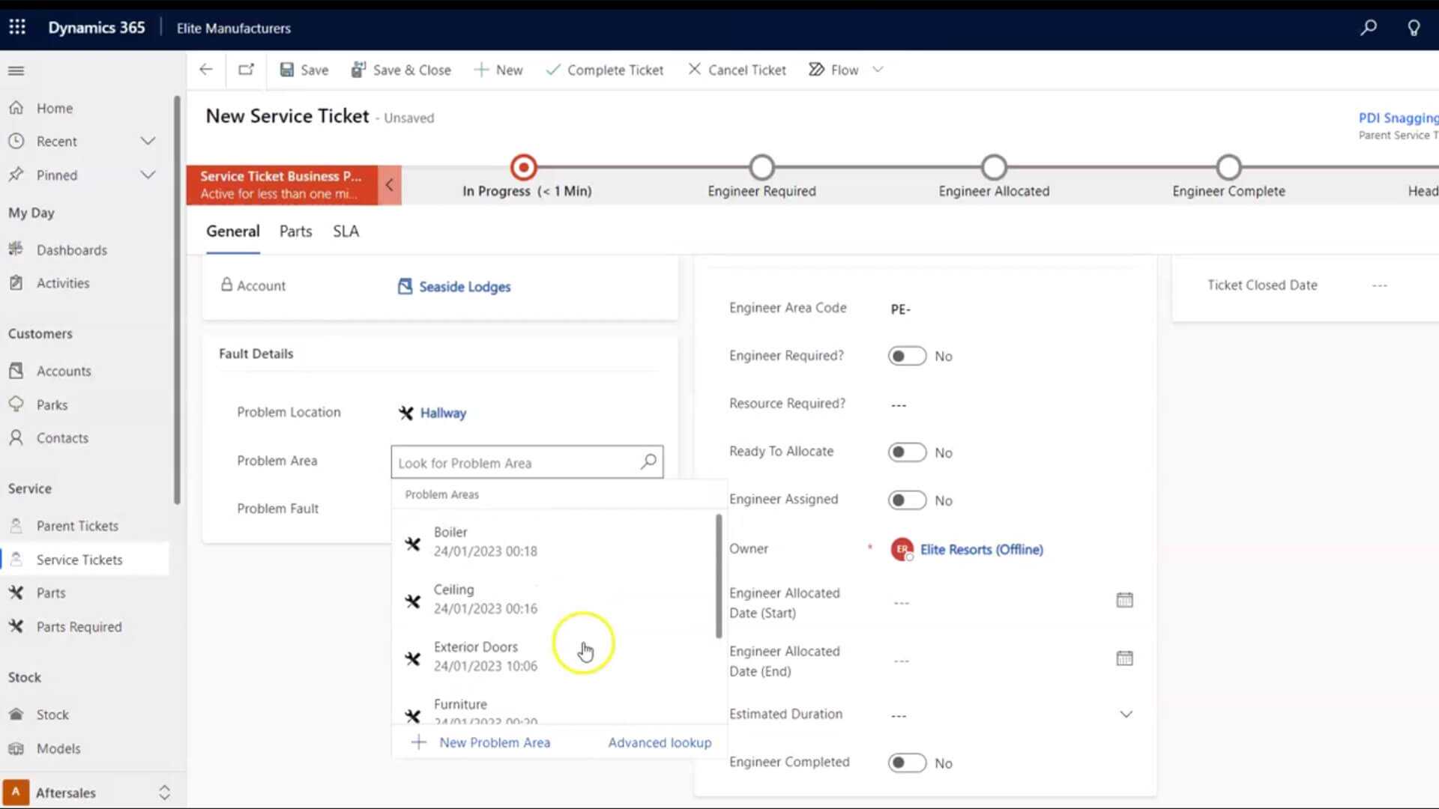Viewport: 1439px width, 809px height.
Task: Open Dashboards from the sidebar
Action: [x=72, y=249]
